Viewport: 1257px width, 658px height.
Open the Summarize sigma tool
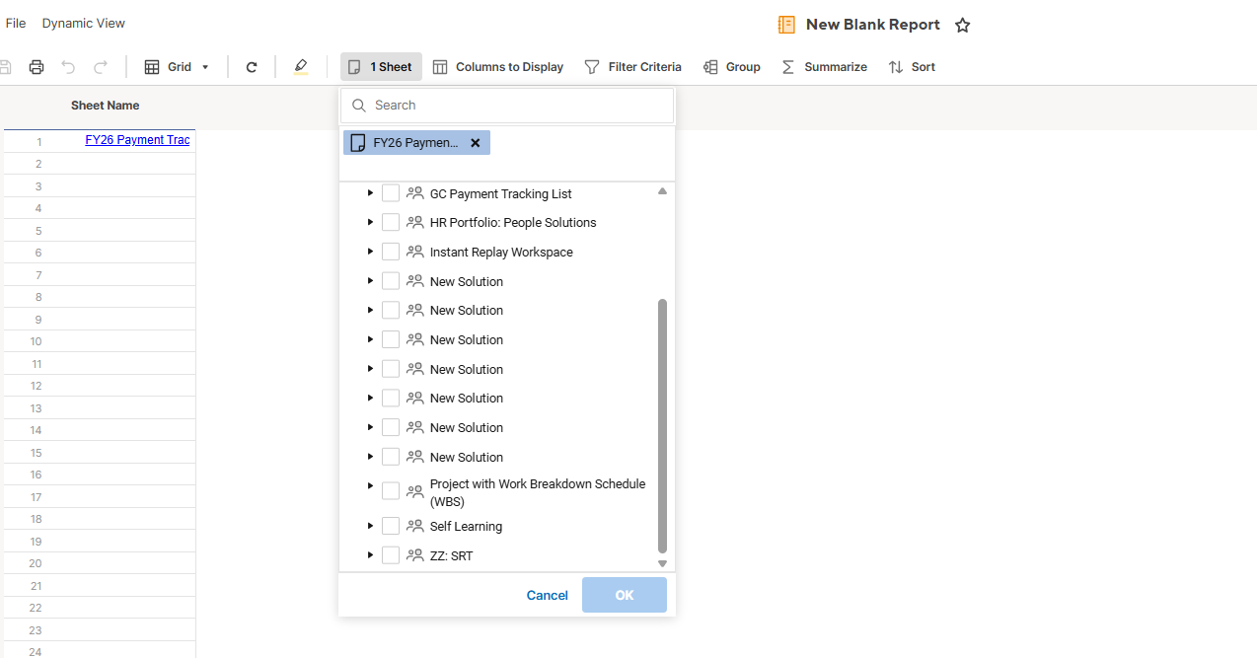tap(824, 67)
